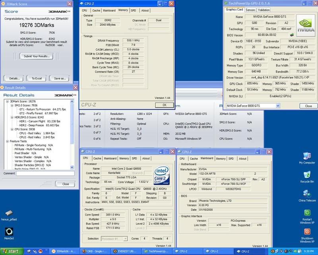Screen dimensions: 318x255
Task: Open the Validation tab in GPU-Z
Action: [x=263, y=10]
